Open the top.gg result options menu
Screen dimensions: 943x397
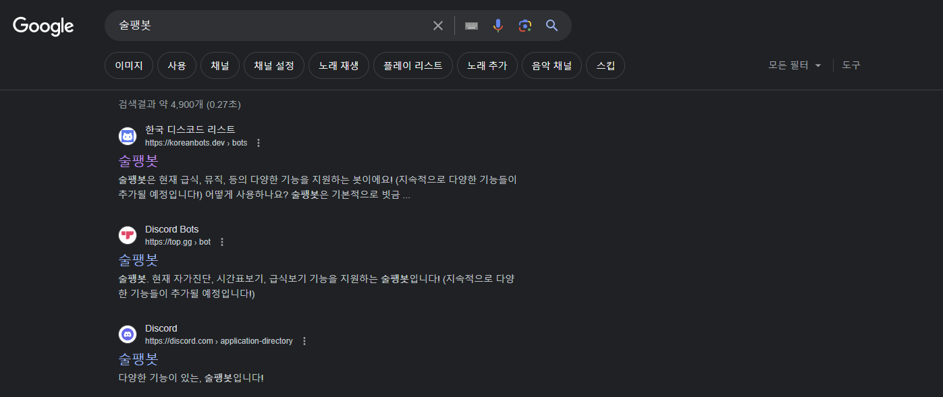coord(222,242)
